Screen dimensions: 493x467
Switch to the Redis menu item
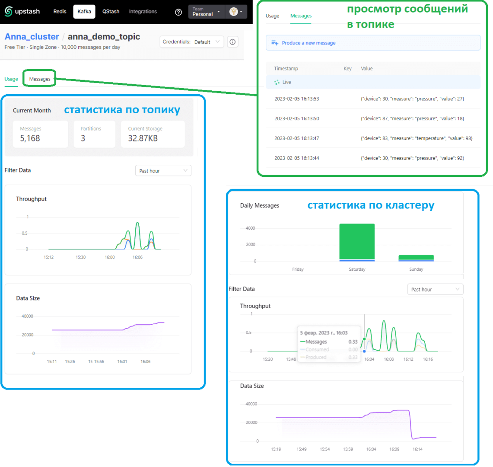tap(60, 12)
